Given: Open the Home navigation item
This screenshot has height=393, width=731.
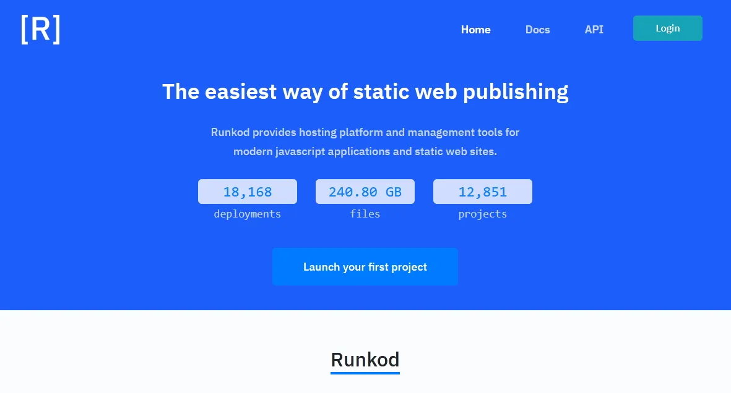Looking at the screenshot, I should (475, 29).
